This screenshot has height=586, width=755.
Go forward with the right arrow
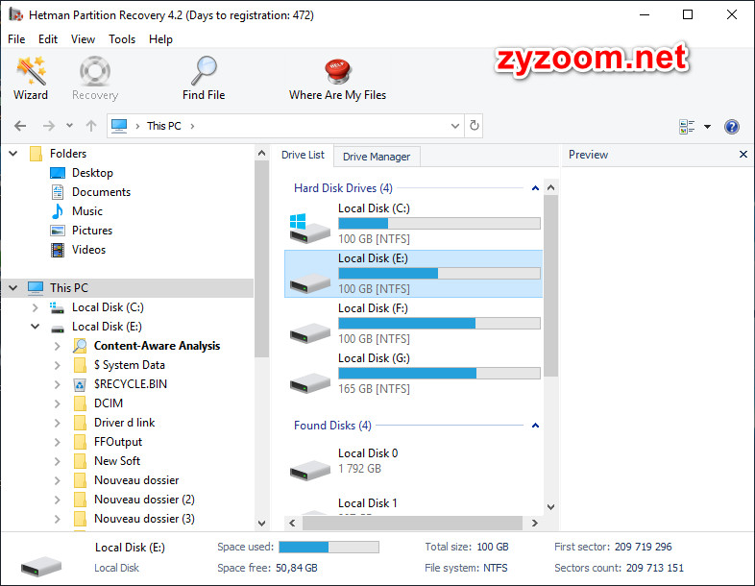[x=49, y=126]
